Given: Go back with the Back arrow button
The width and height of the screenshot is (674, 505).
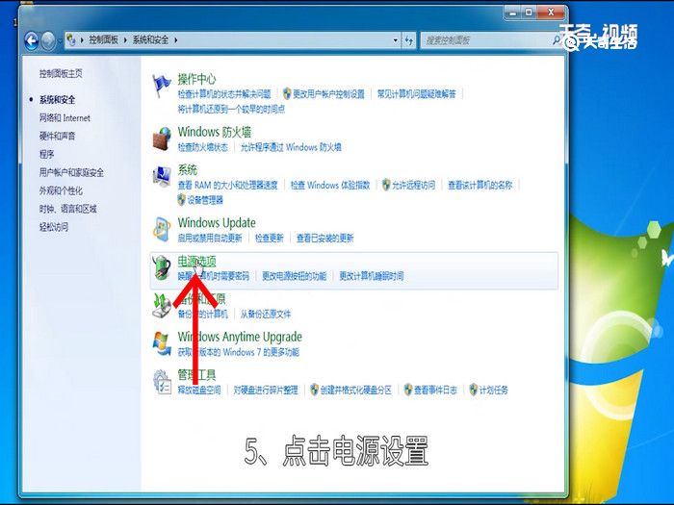Looking at the screenshot, I should pos(32,40).
